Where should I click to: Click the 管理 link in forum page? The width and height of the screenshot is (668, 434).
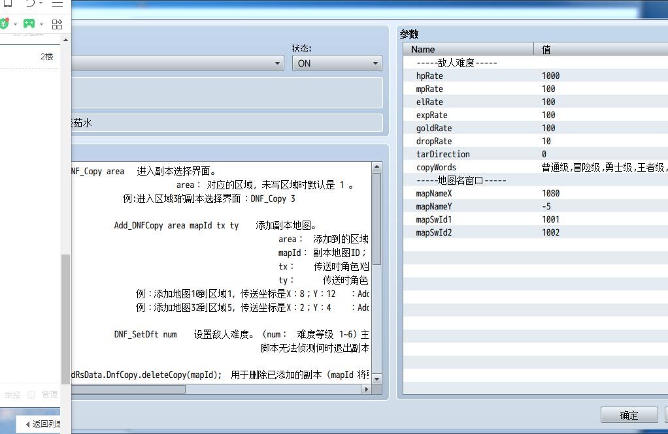point(50,395)
